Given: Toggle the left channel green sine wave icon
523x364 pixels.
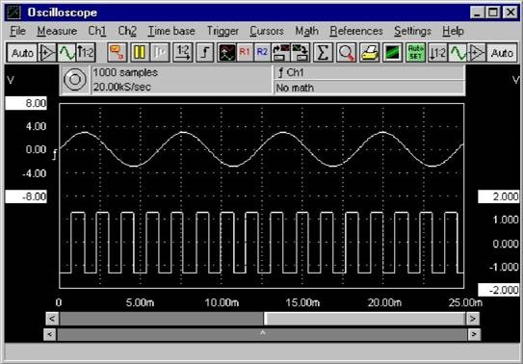Looking at the screenshot, I should (x=66, y=53).
